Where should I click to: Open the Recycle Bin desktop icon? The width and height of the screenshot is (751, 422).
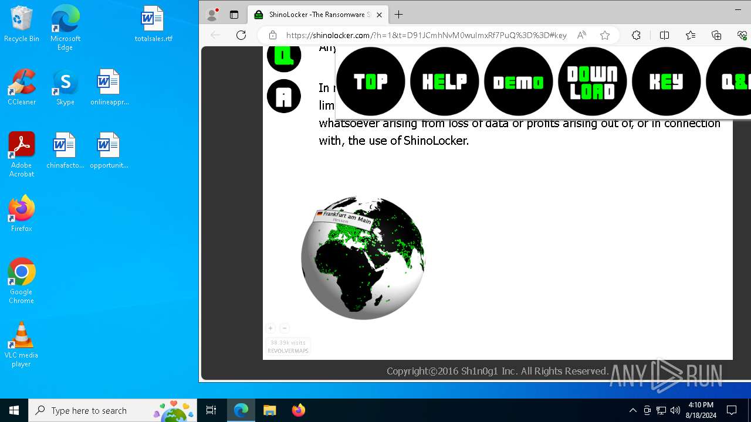click(x=22, y=25)
